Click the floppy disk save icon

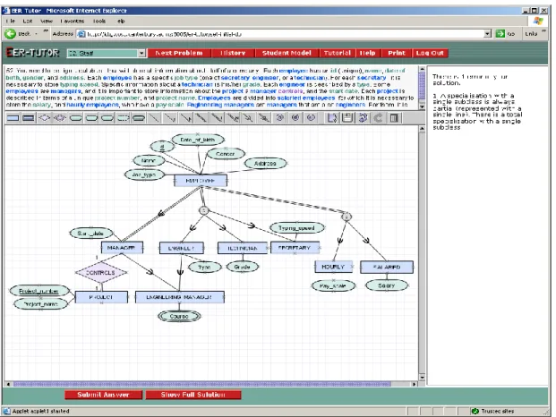pyautogui.click(x=347, y=118)
